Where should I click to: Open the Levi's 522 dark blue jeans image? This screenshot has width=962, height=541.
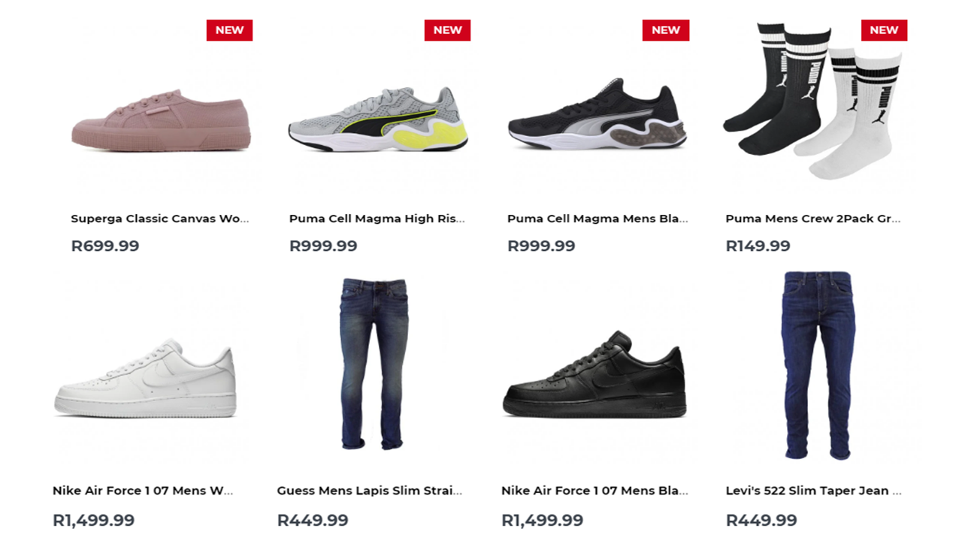pyautogui.click(x=816, y=364)
